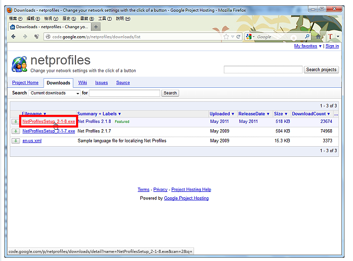Open the Help (H) menu
The image size is (353, 261).
[123, 19]
